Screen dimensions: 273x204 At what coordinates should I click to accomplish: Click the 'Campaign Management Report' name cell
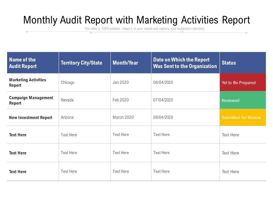(33, 100)
